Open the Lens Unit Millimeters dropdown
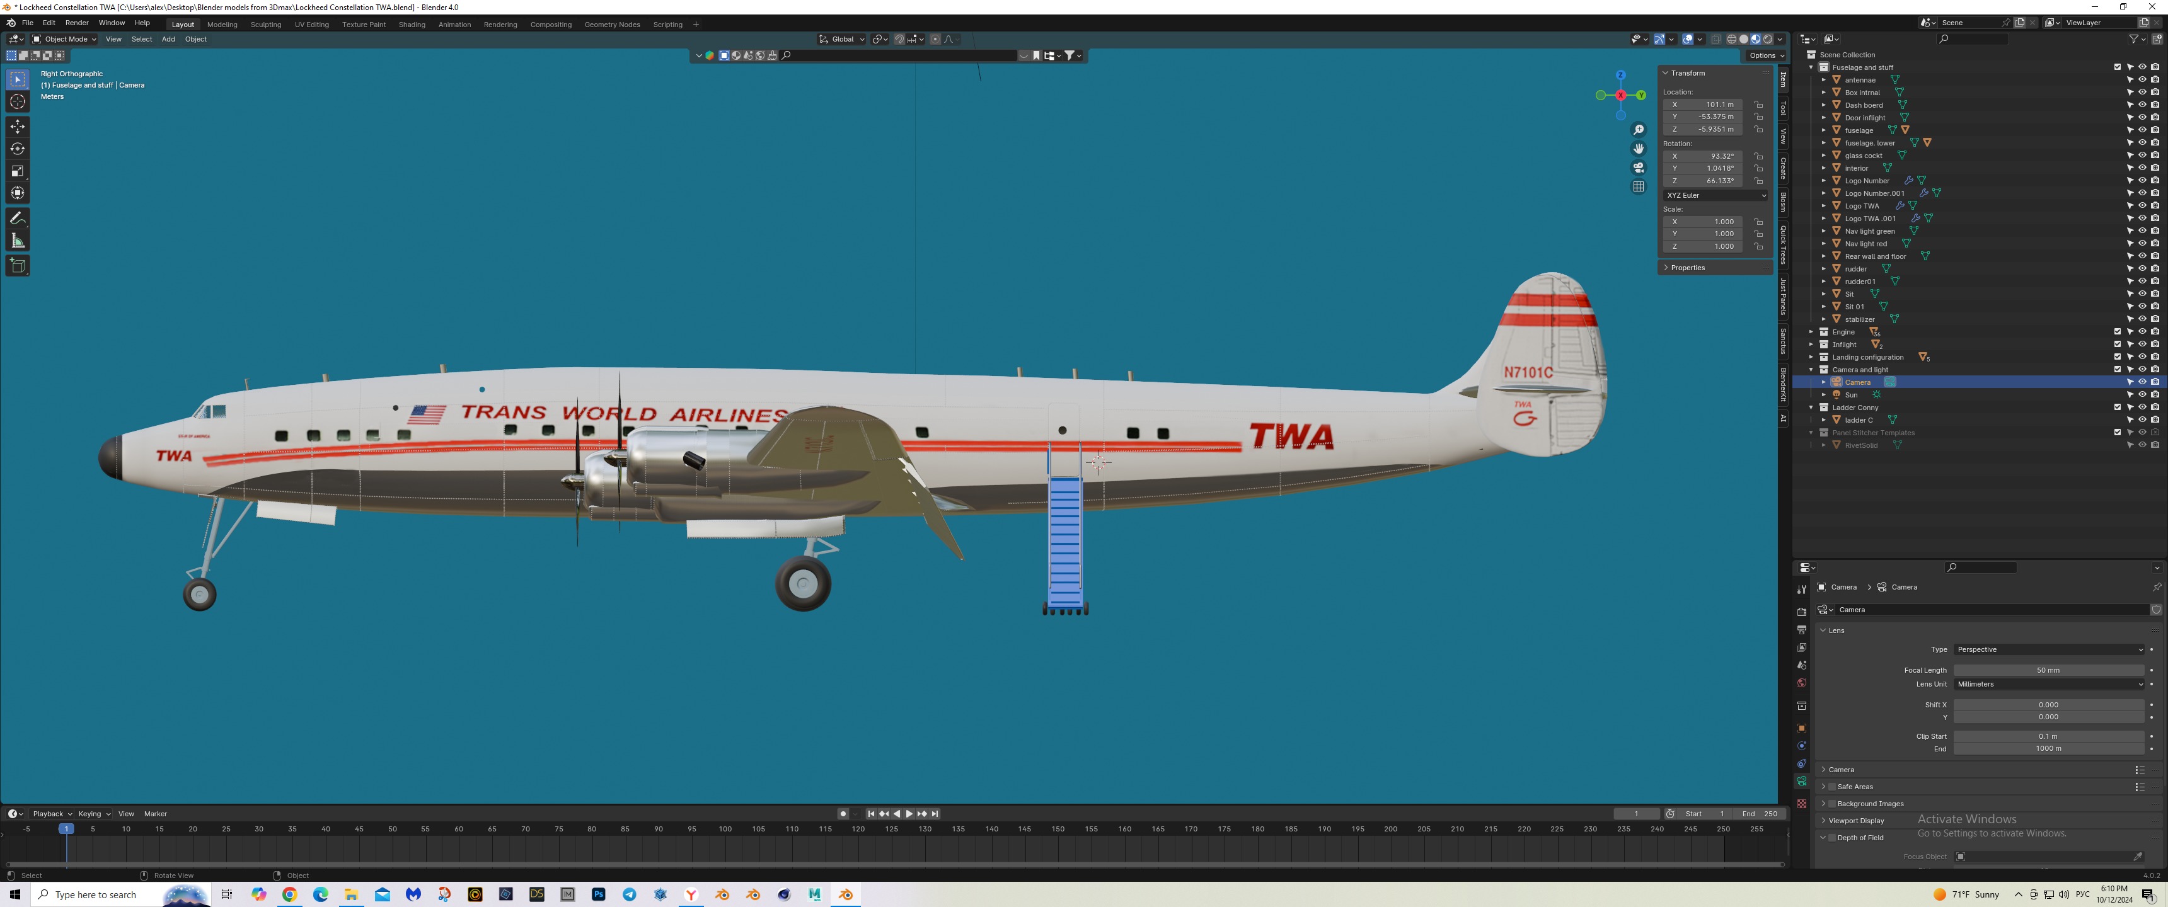Screen dimensions: 2168x907 coord(2048,684)
